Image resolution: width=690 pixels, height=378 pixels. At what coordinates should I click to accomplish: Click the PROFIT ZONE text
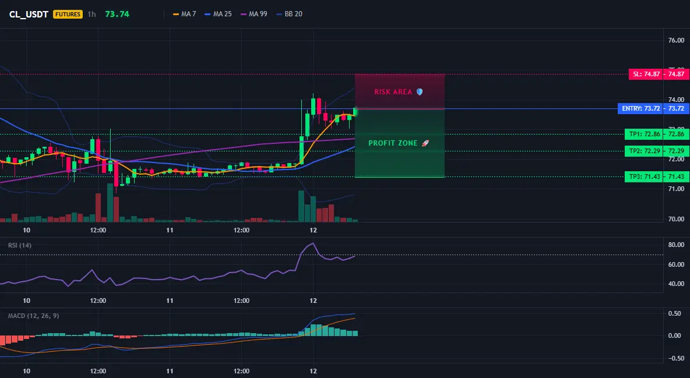pyautogui.click(x=393, y=143)
